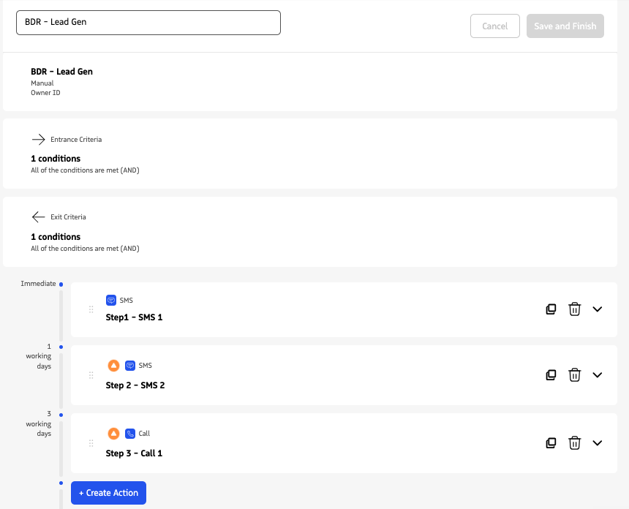Image resolution: width=629 pixels, height=509 pixels.
Task: Click drag handle of Step 2 - SMS 2
Action: click(x=91, y=375)
